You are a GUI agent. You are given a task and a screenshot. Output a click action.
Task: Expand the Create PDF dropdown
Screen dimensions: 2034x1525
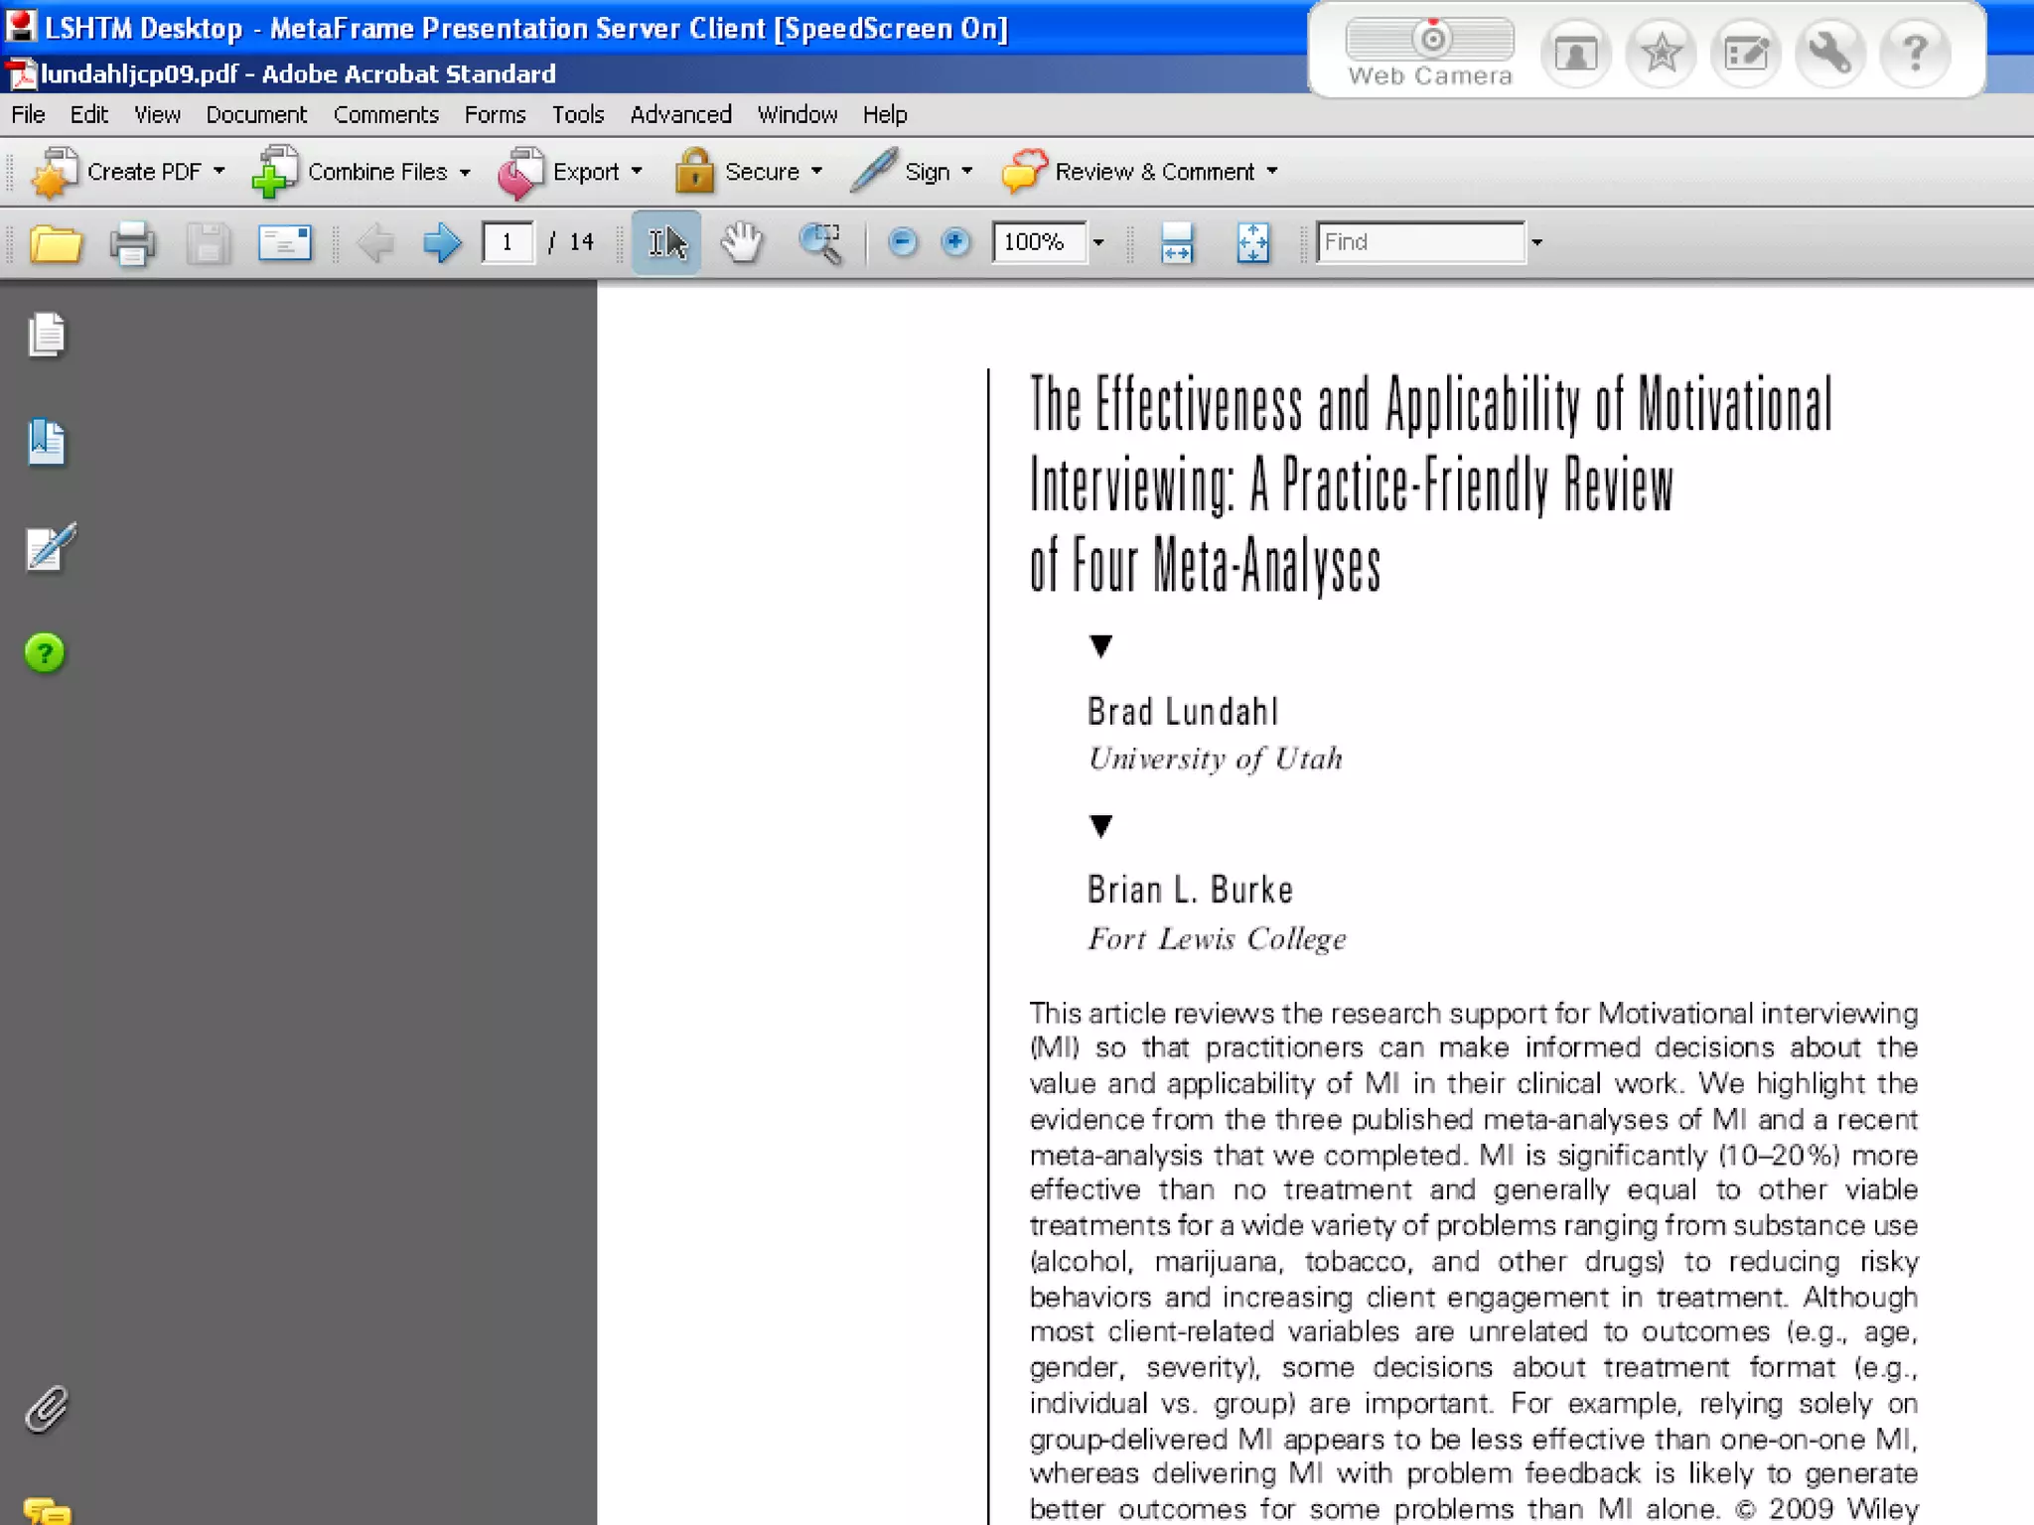pos(219,172)
